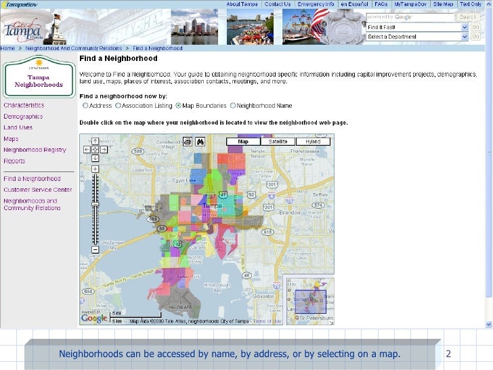Zoom in with the plus button
This screenshot has height=370, width=493.
pos(95,169)
